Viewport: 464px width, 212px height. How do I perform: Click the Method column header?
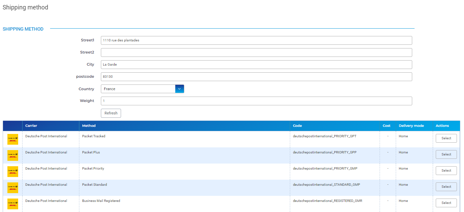click(89, 126)
